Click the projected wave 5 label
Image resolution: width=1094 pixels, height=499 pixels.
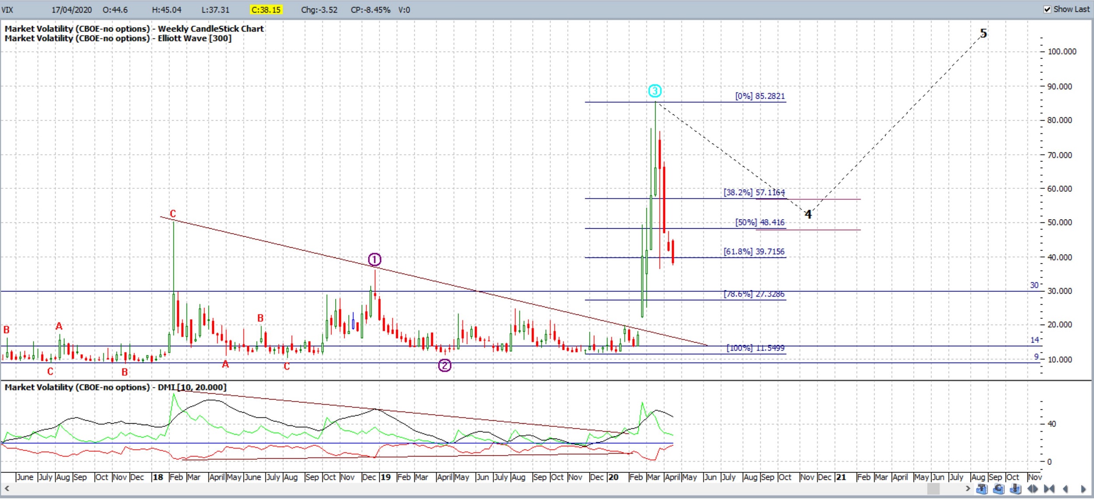coord(983,33)
